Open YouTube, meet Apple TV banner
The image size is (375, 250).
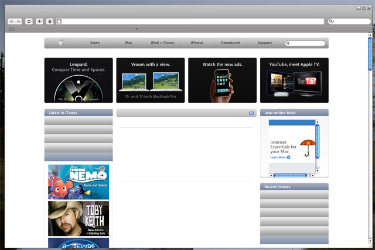pyautogui.click(x=294, y=80)
